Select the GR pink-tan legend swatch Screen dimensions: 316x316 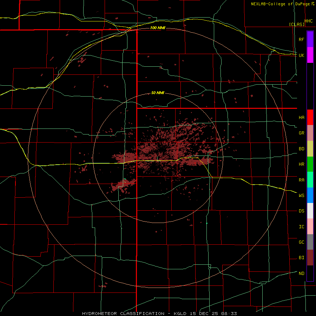tap(310, 133)
